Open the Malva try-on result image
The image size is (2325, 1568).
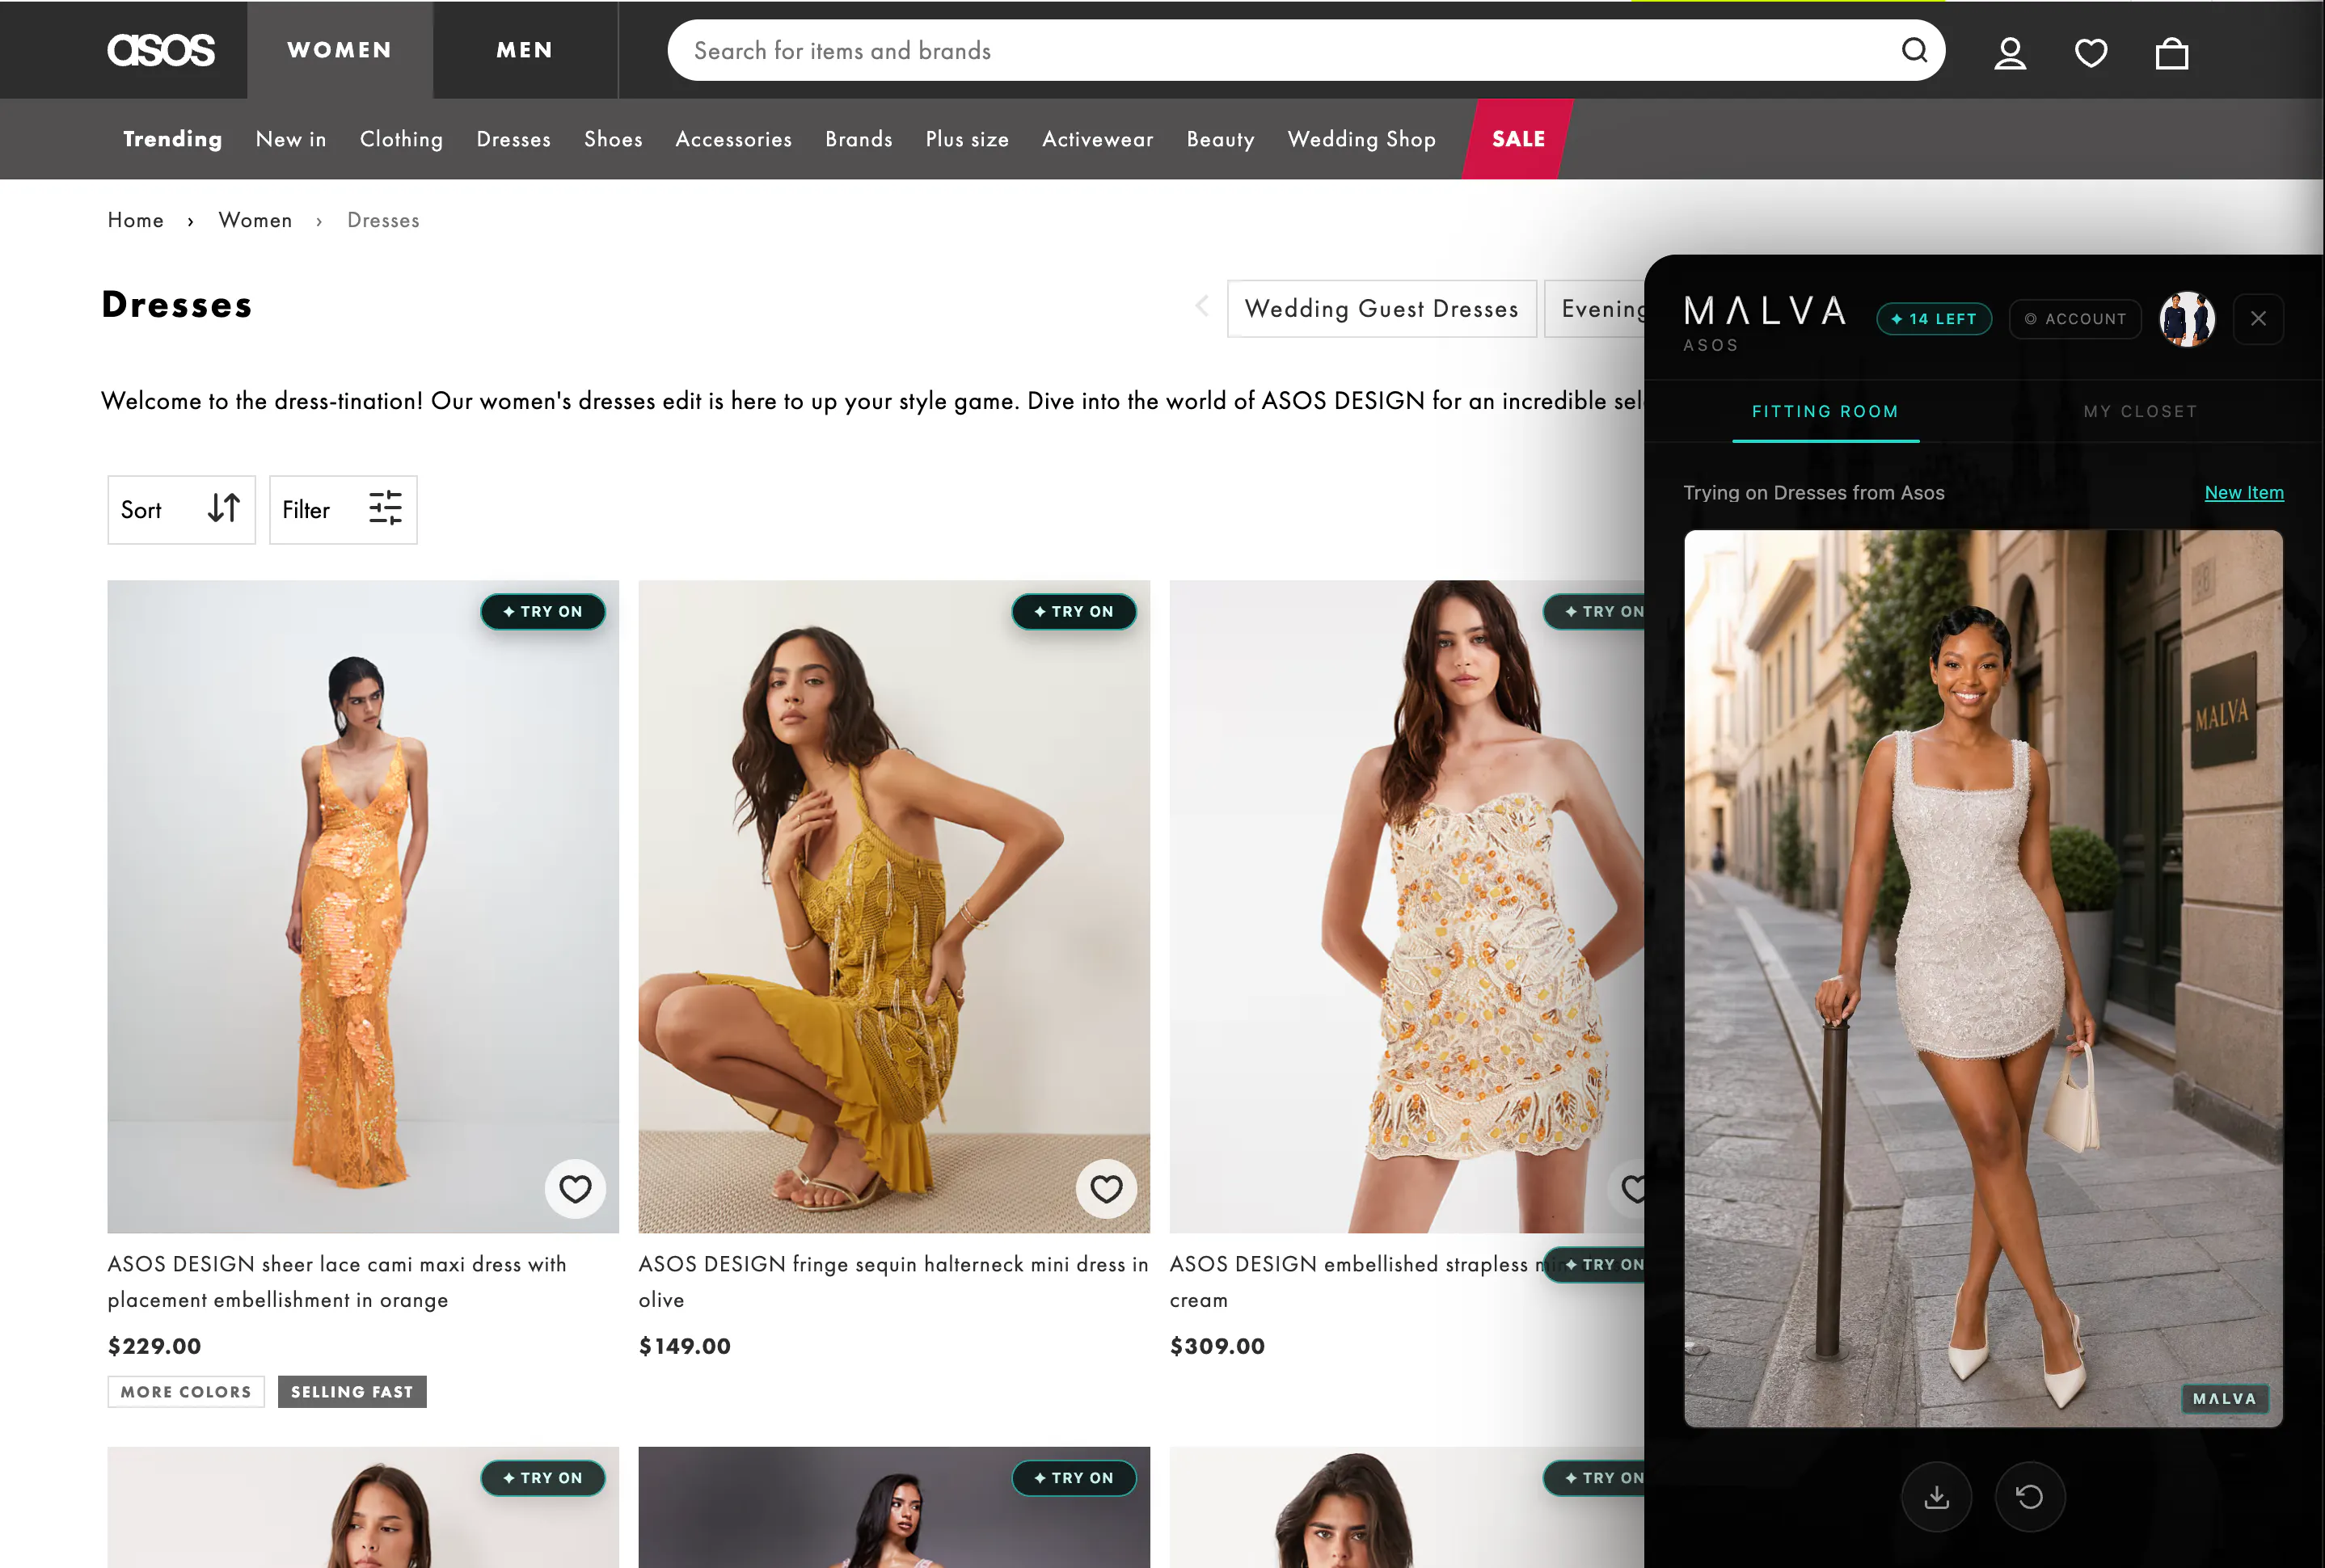pos(1983,978)
